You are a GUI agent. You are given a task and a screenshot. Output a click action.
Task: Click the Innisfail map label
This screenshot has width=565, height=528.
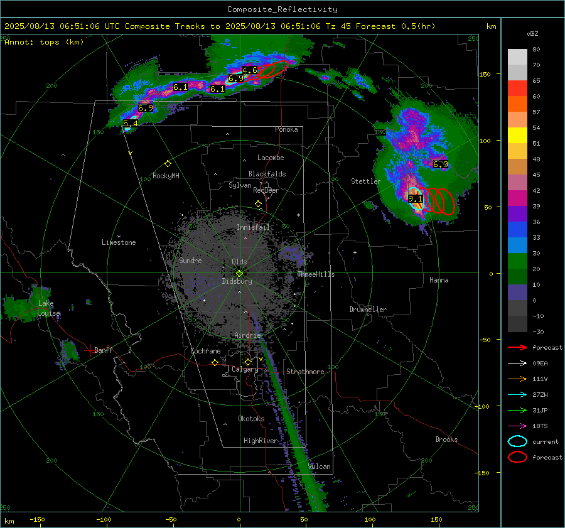click(x=253, y=227)
